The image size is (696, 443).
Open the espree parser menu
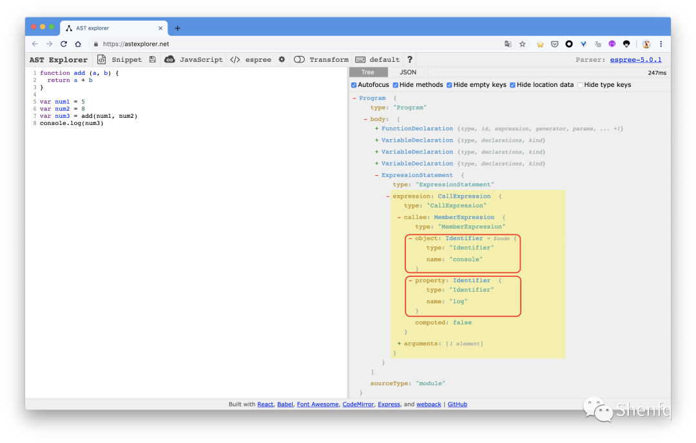click(x=250, y=59)
